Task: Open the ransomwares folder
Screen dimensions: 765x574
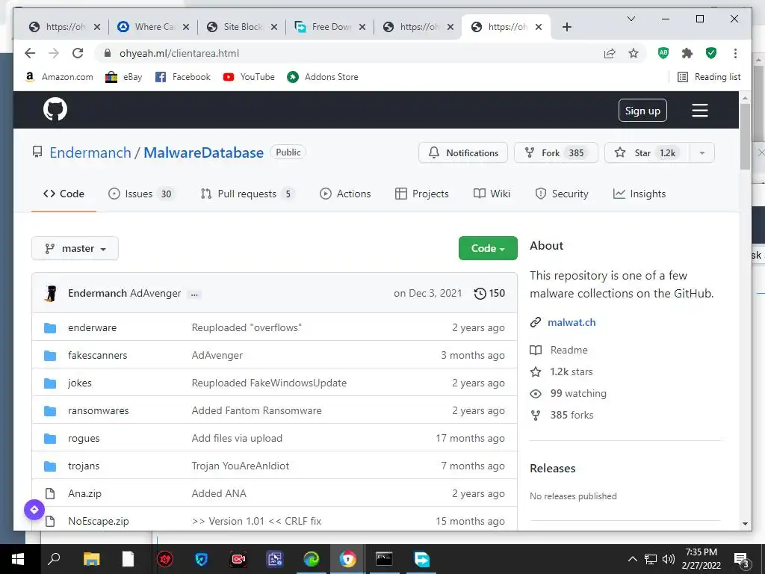Action: 99,411
